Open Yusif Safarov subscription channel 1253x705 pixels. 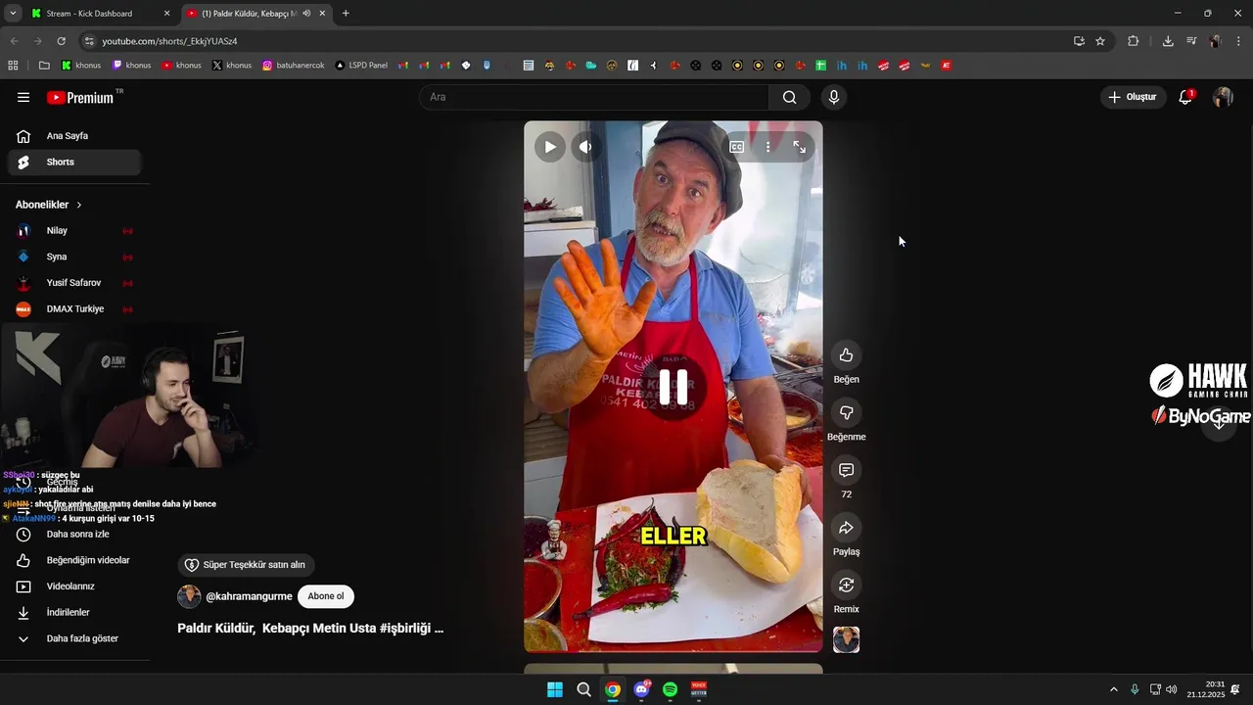[x=74, y=283]
